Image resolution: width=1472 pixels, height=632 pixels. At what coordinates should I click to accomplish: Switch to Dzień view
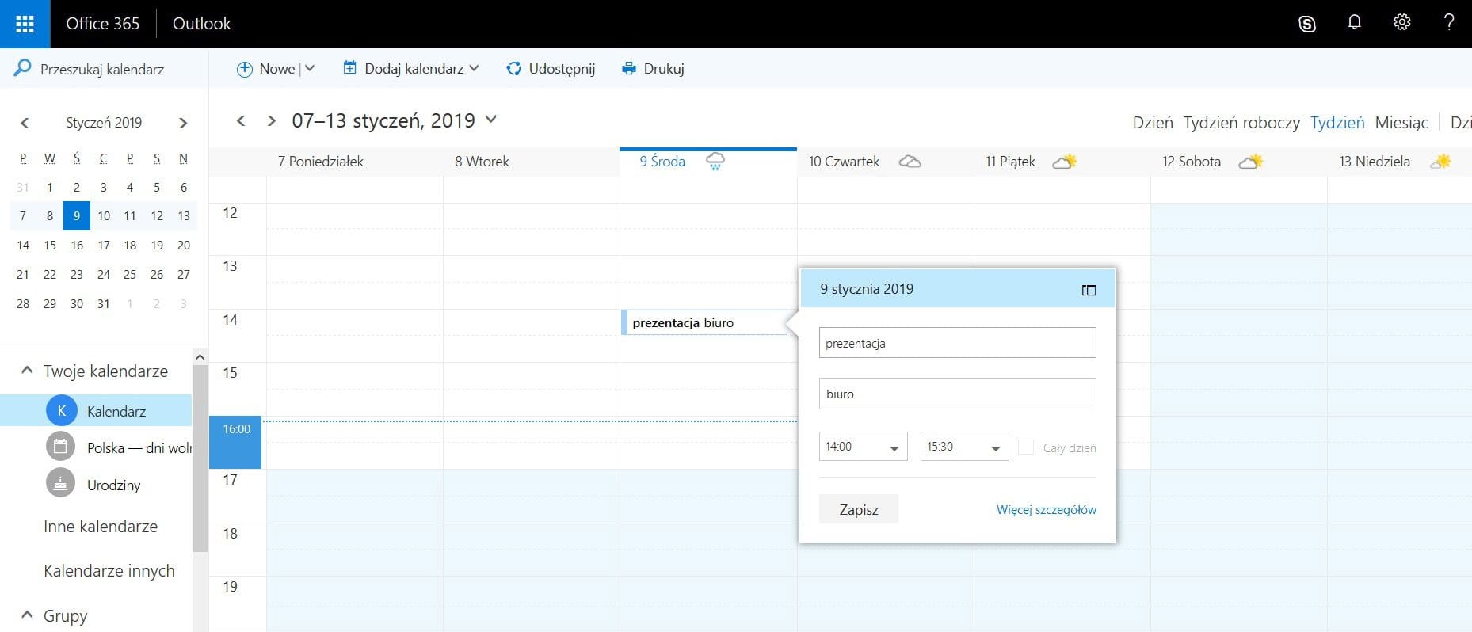point(1153,123)
